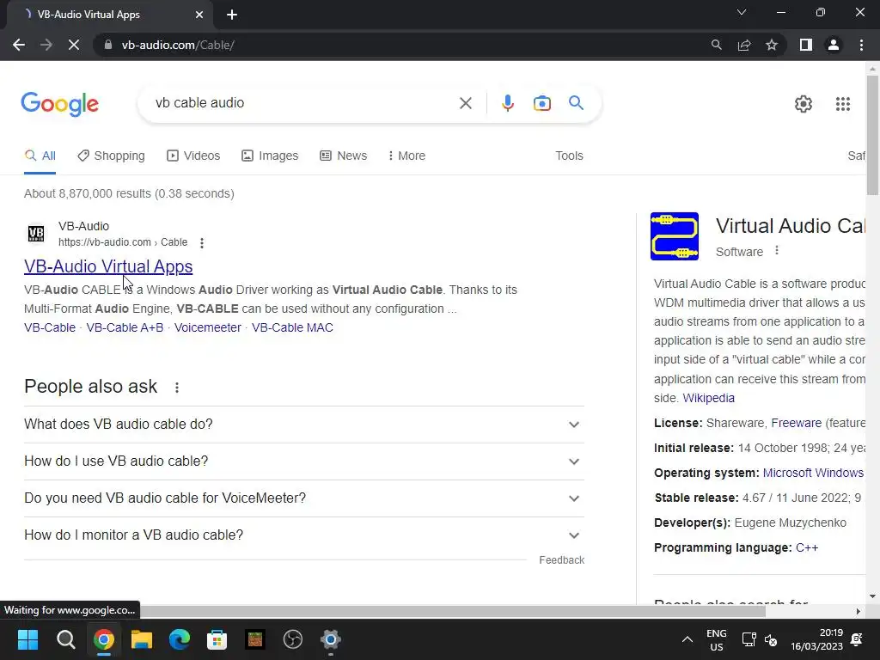Image resolution: width=880 pixels, height=660 pixels.
Task: Open the Chrome profile avatar
Action: click(834, 45)
